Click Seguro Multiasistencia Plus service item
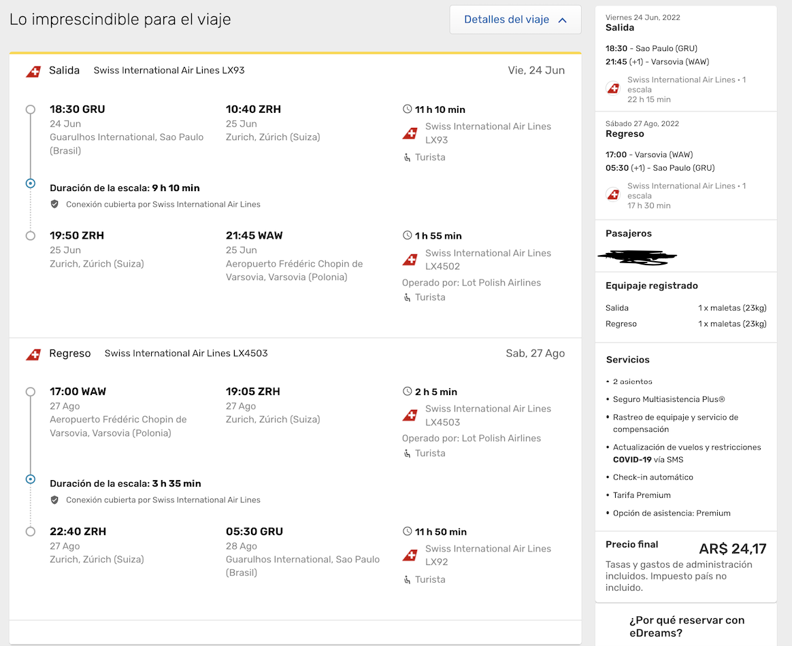This screenshot has width=792, height=646. pyautogui.click(x=669, y=399)
